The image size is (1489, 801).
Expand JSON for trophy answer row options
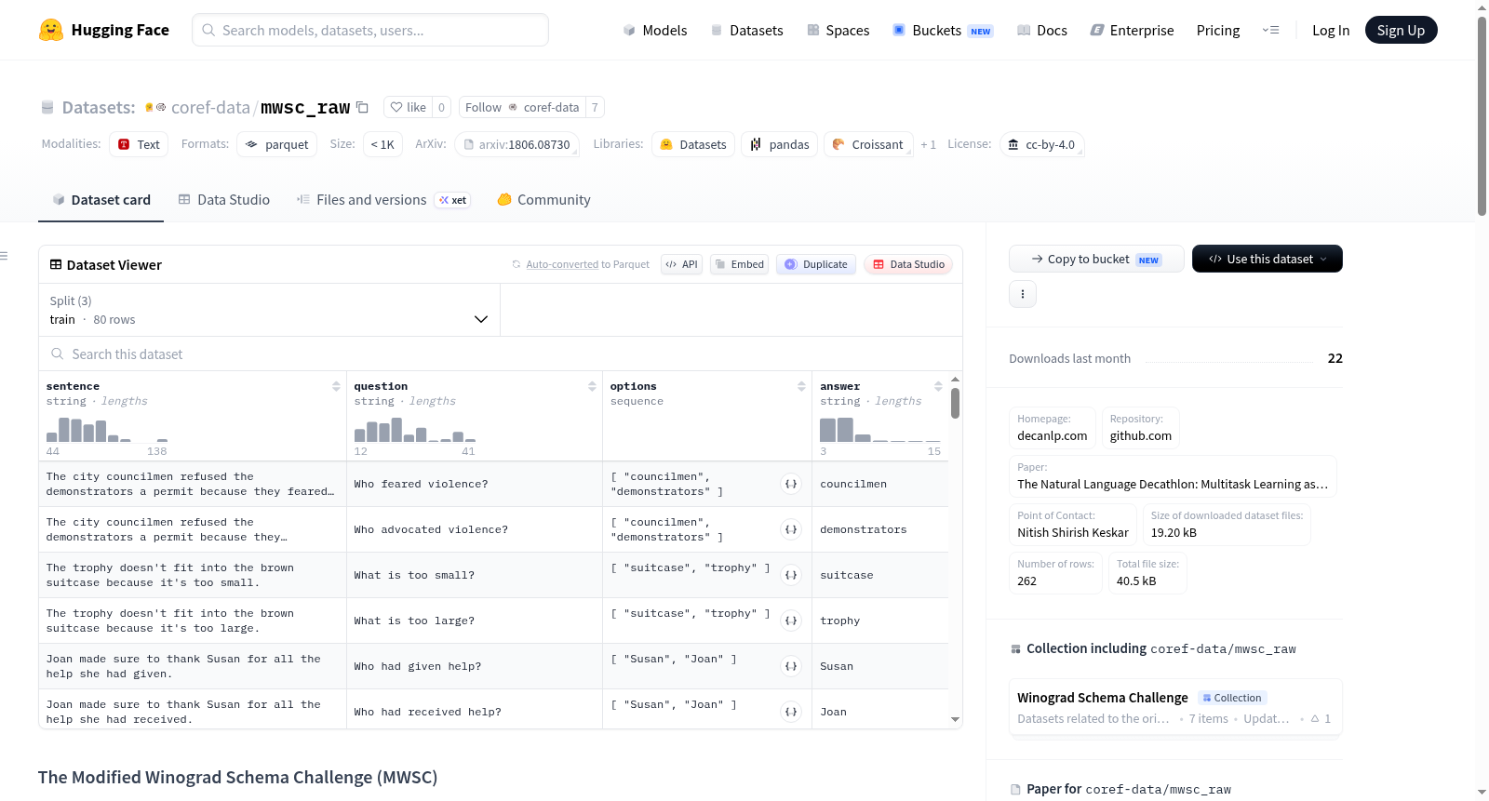791,621
